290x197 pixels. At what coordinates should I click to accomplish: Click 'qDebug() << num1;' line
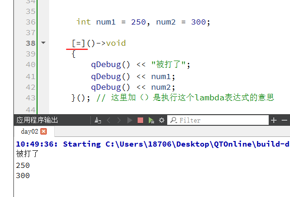pyautogui.click(x=133, y=77)
